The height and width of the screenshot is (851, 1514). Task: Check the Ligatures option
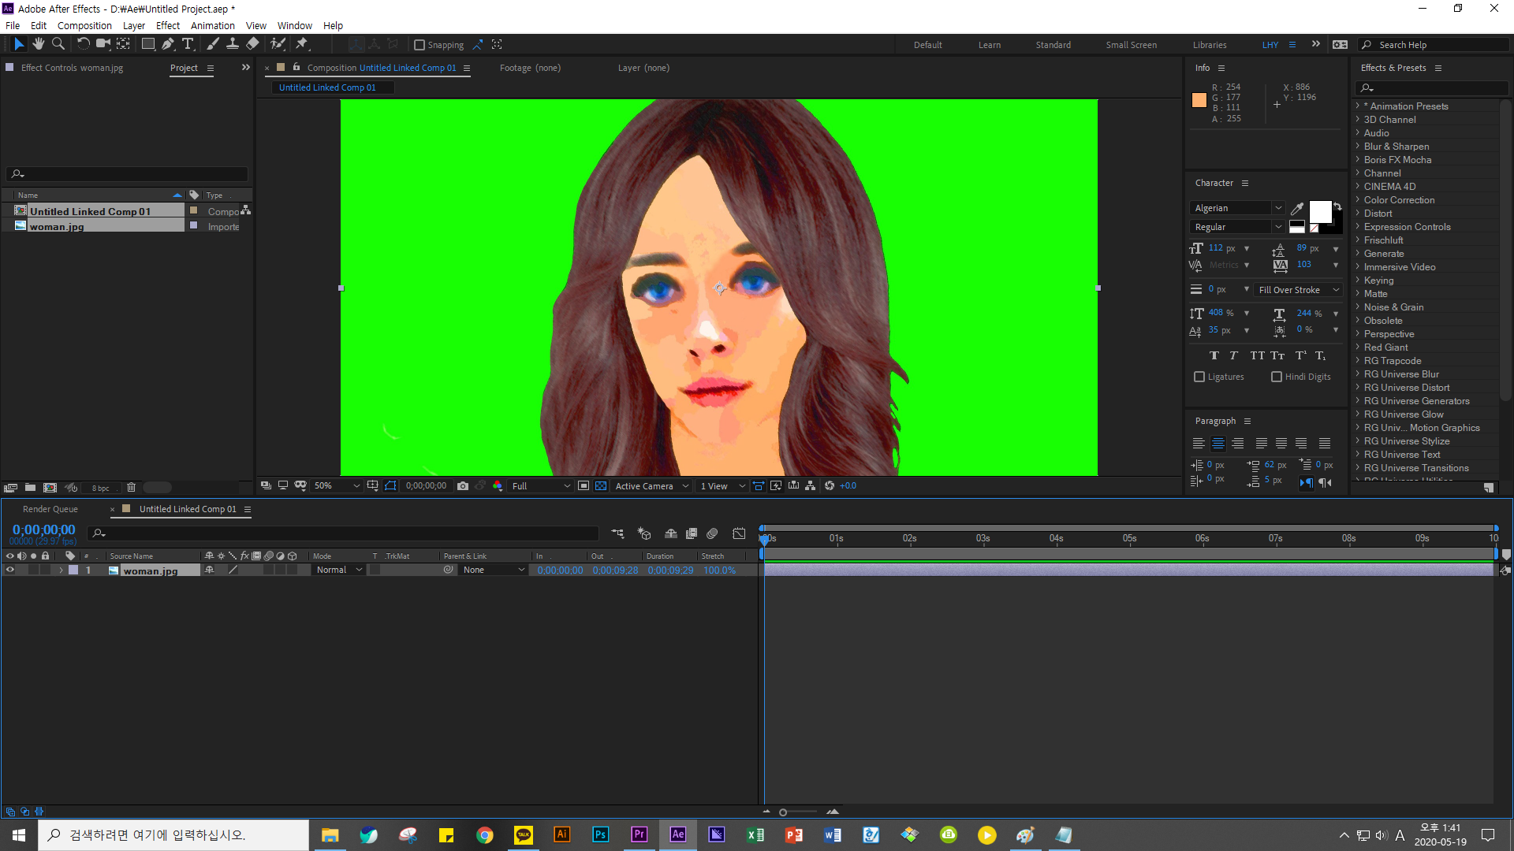point(1199,377)
